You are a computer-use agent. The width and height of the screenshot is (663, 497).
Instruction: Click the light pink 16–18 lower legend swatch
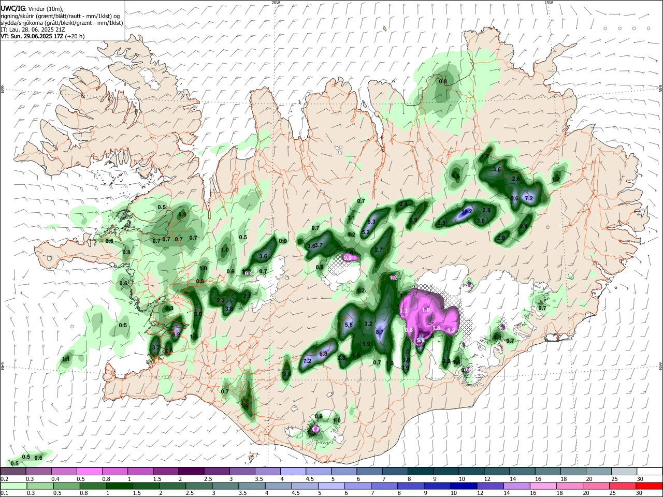pos(543,486)
